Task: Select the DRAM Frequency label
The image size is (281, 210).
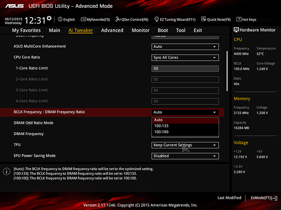Action: pos(29,134)
